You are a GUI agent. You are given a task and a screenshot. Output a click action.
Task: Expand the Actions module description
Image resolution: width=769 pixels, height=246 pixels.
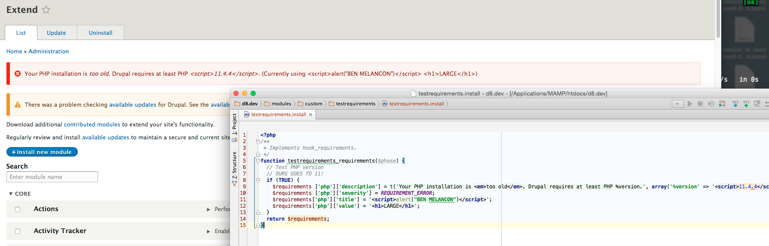(208, 209)
